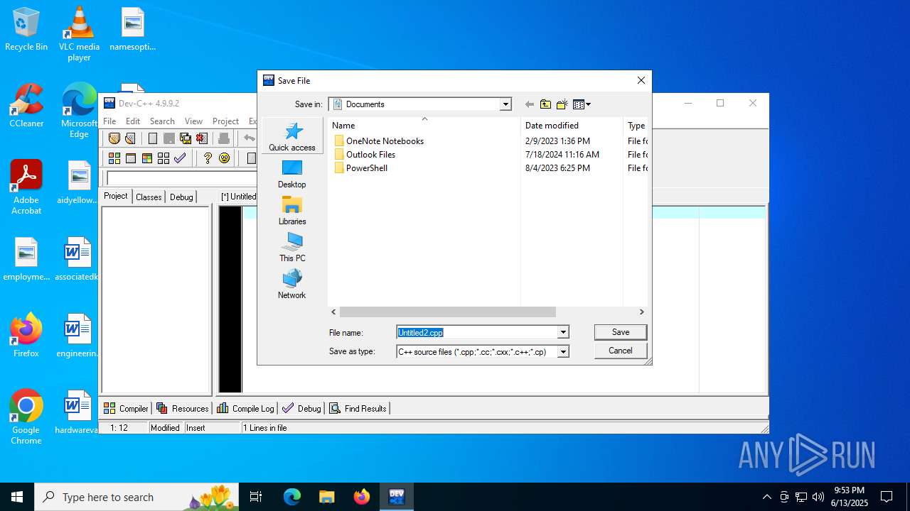The width and height of the screenshot is (910, 511).
Task: Open the View menu in Dev-C++
Action: click(x=193, y=121)
